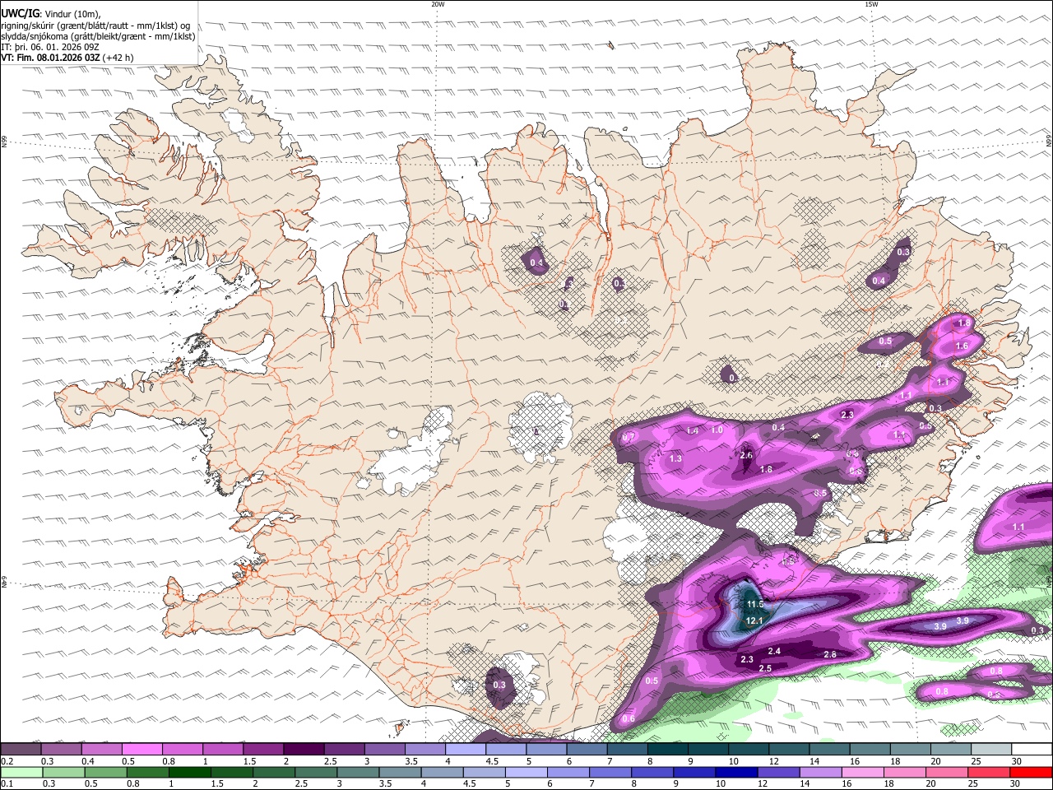Click the 2.8 value label on the map
The height and width of the screenshot is (790, 1053).
click(829, 654)
